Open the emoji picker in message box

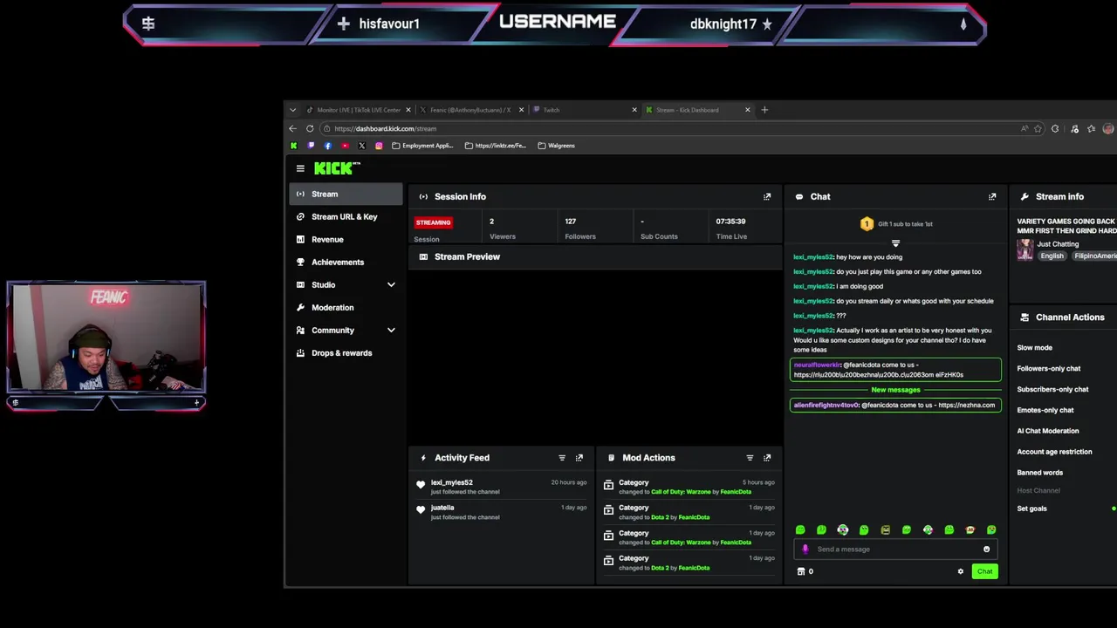[987, 549]
